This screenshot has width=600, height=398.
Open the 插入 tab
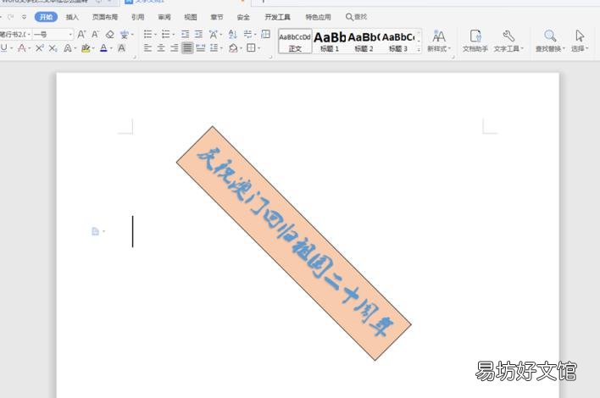(x=72, y=17)
